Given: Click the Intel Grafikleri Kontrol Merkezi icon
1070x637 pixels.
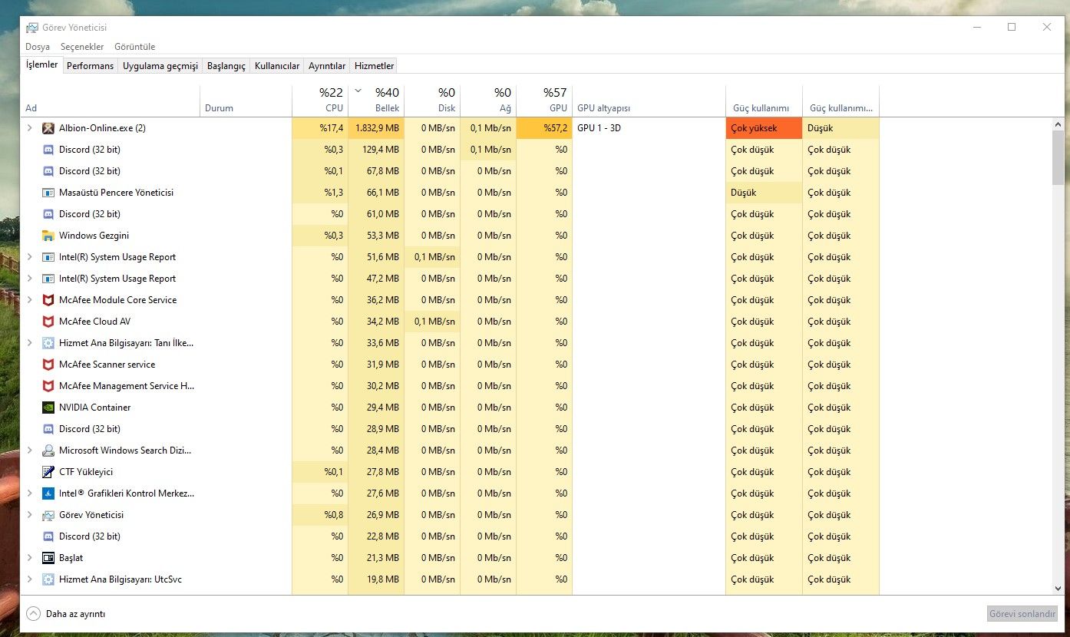Looking at the screenshot, I should tap(48, 493).
